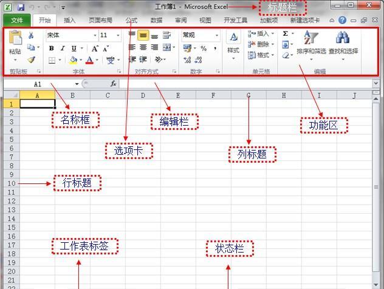Click the font color red A swatch
The image size is (384, 289).
(89, 60)
